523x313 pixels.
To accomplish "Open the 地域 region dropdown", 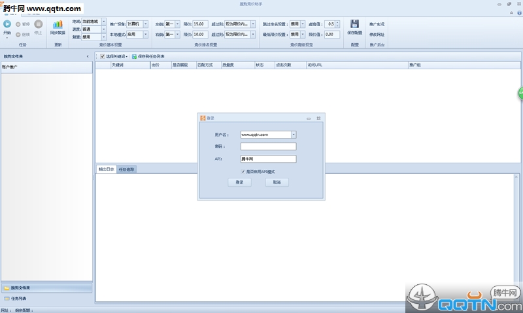I will tap(104, 22).
